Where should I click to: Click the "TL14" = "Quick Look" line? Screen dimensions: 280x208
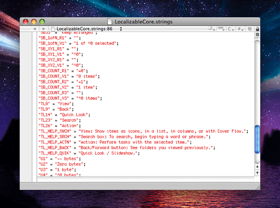pos(64,115)
